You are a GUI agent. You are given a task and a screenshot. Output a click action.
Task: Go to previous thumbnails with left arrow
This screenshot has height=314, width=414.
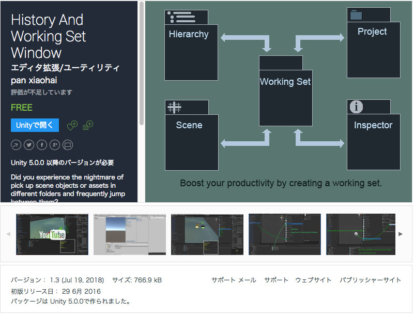pos(8,234)
